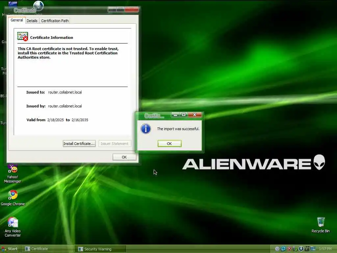
Task: Open the Yahoo! Messenger desktop icon
Action: tap(13, 174)
